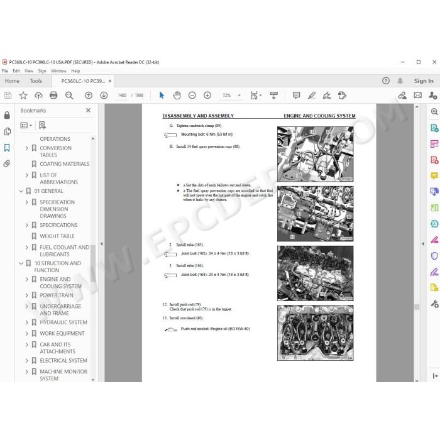The height and width of the screenshot is (440, 440).
Task: Open the WORK EQUIPMENT bookmark
Action: coord(62,333)
